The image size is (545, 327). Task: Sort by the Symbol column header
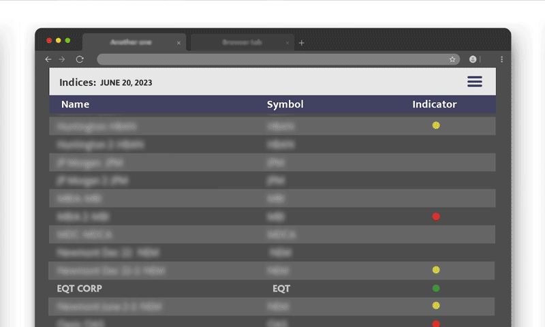pos(285,104)
